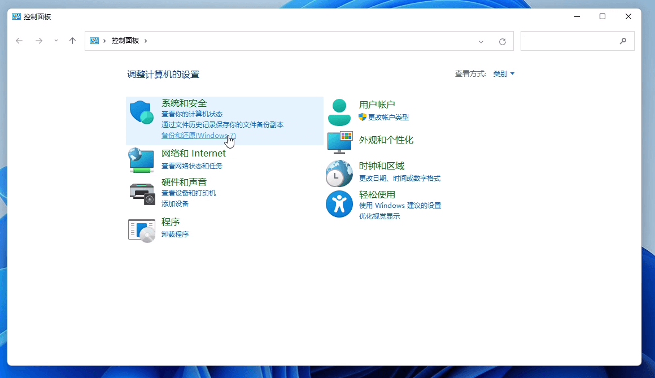The width and height of the screenshot is (655, 378).
Task: Open the 用户帐户 person icon
Action: [x=339, y=112]
